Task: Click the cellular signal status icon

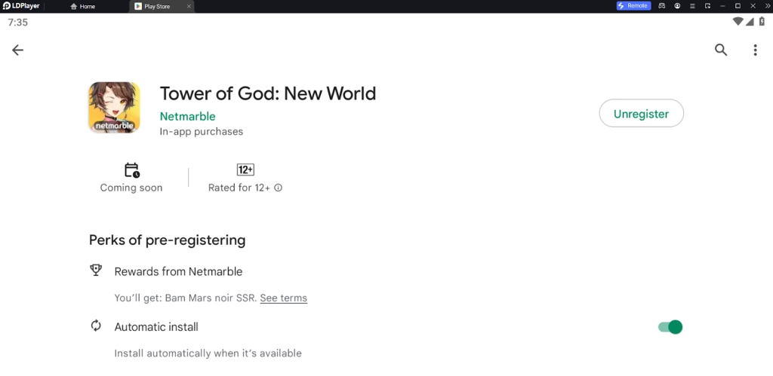Action: click(x=750, y=22)
